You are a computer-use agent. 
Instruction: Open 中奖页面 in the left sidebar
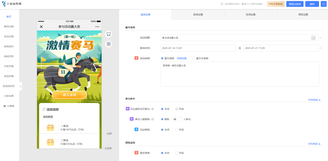9,66
